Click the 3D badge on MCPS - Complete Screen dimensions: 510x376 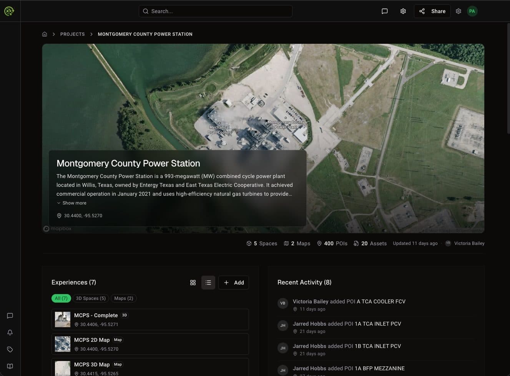(125, 315)
